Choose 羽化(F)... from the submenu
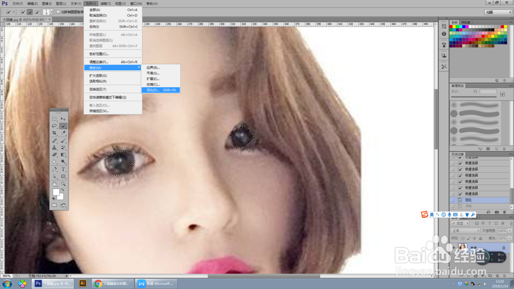The height and width of the screenshot is (289, 514). click(x=160, y=90)
